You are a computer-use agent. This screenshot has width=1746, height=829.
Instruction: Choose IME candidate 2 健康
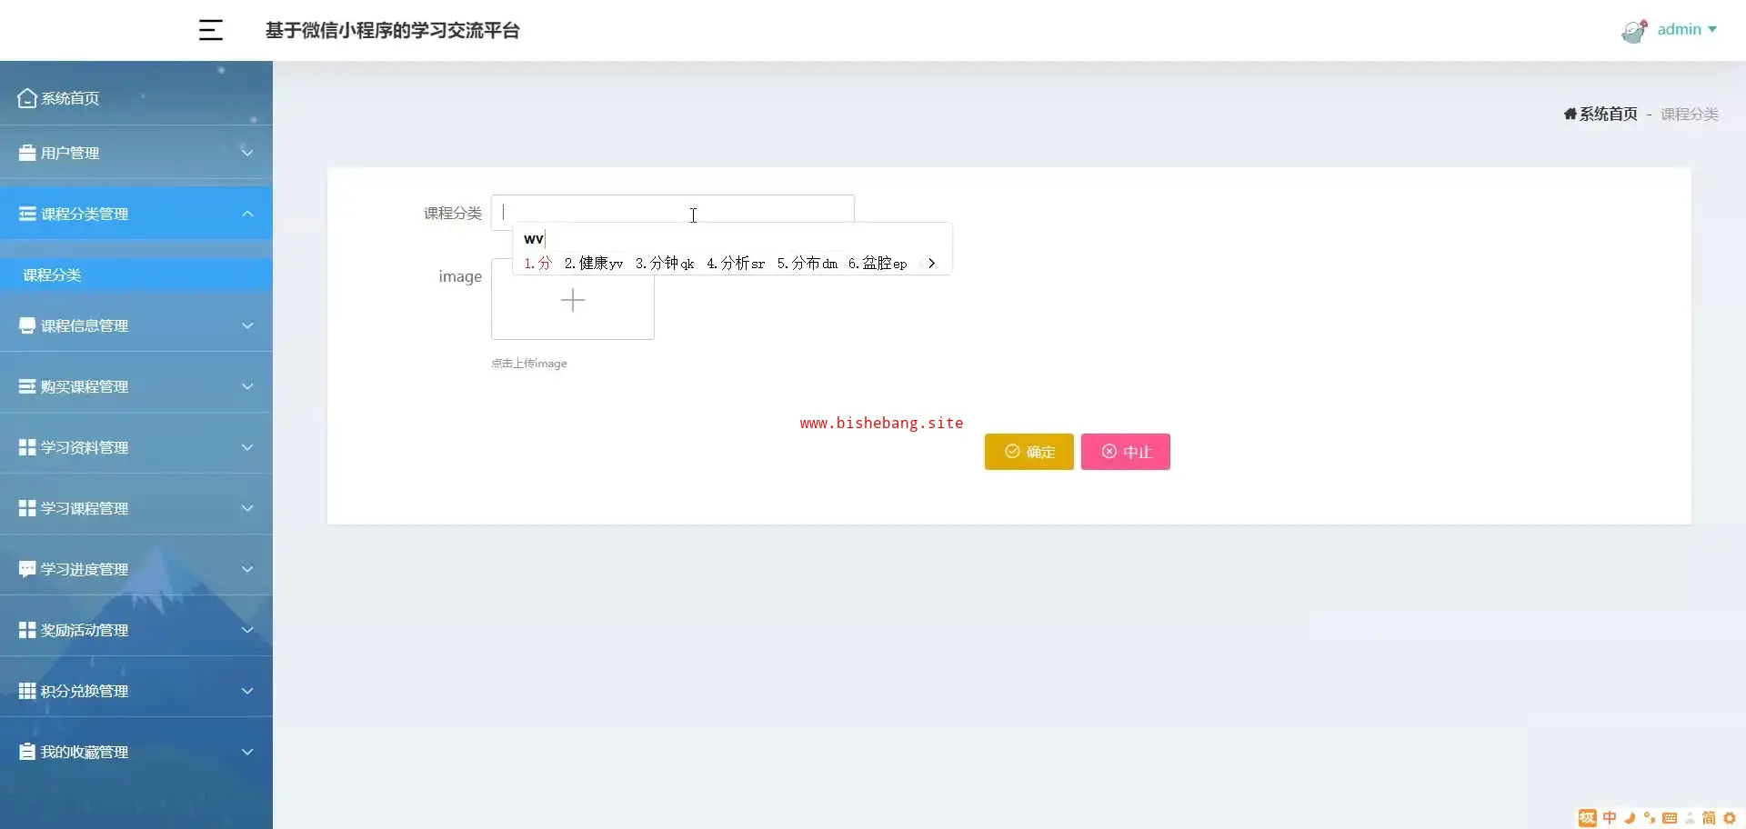[593, 264]
